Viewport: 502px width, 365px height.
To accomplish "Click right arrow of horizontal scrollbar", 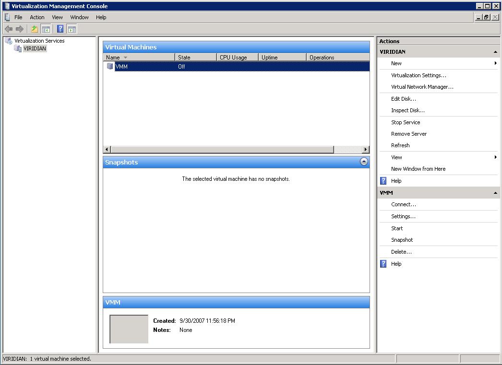I will [x=366, y=149].
